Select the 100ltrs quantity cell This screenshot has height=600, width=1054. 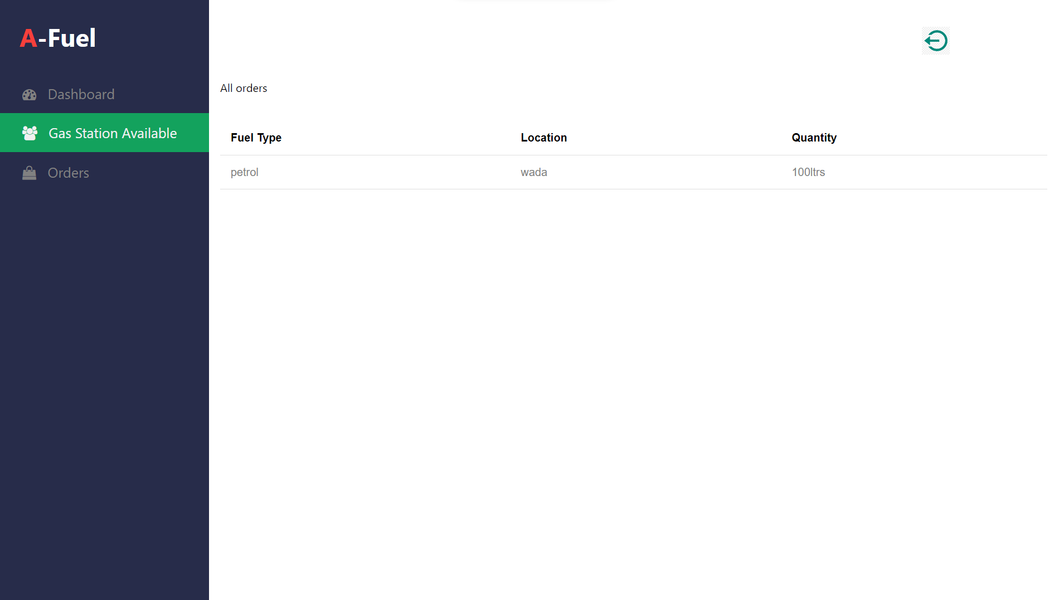808,172
